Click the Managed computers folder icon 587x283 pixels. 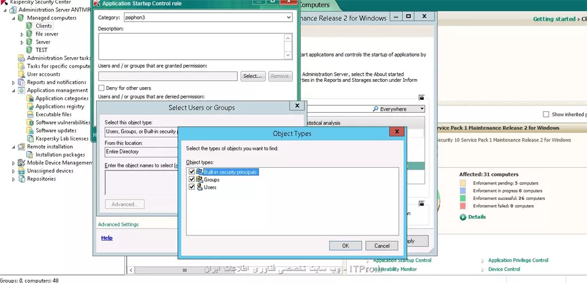pos(21,18)
